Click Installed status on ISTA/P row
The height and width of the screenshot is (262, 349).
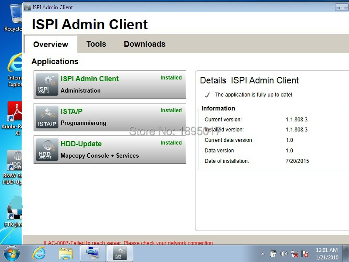171,110
